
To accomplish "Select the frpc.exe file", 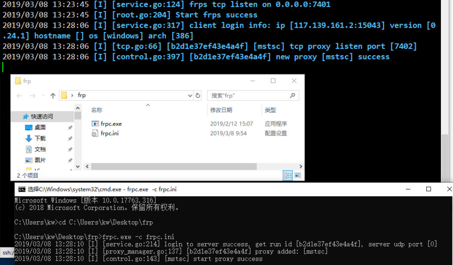I will [x=111, y=124].
